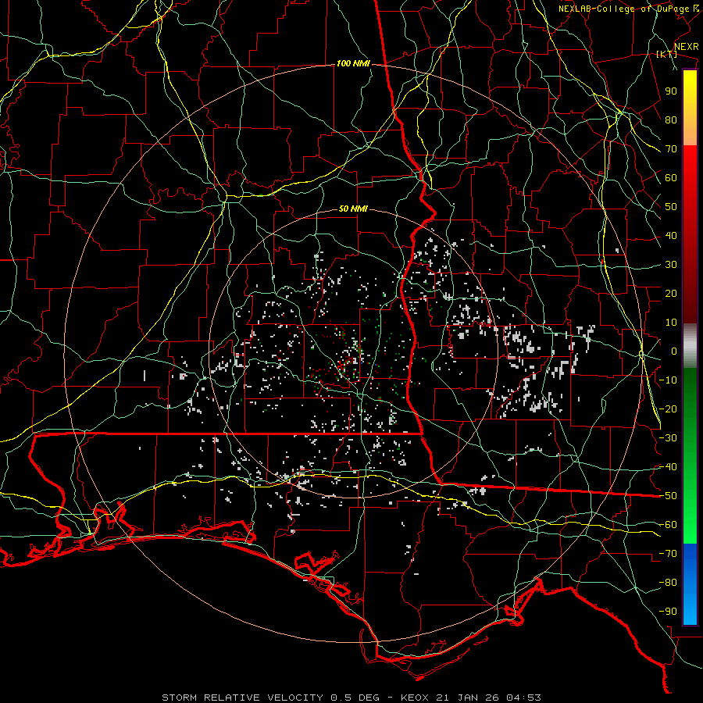Click the positive 70 scale value
The width and height of the screenshot is (703, 703).
[671, 149]
